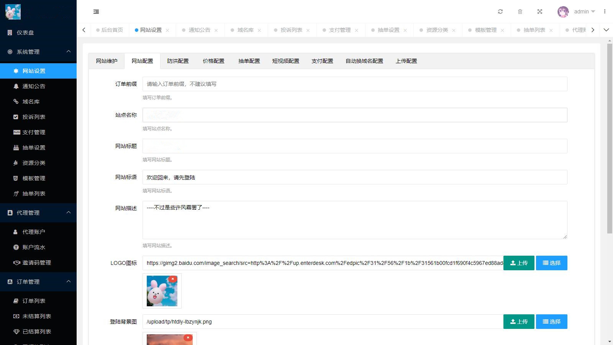
Task: Focus the 网站标语 input field
Action: pyautogui.click(x=355, y=177)
